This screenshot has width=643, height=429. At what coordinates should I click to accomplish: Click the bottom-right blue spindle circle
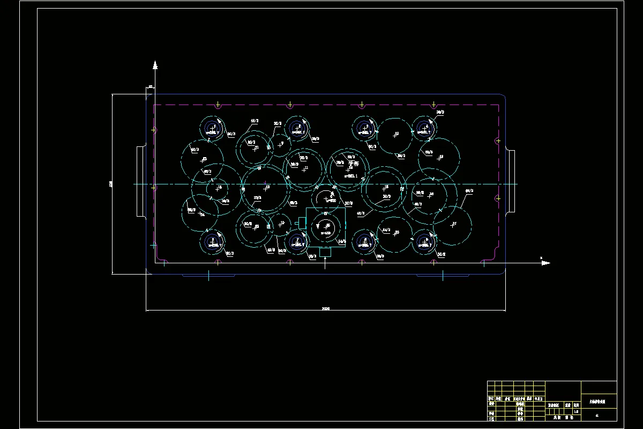425,242
